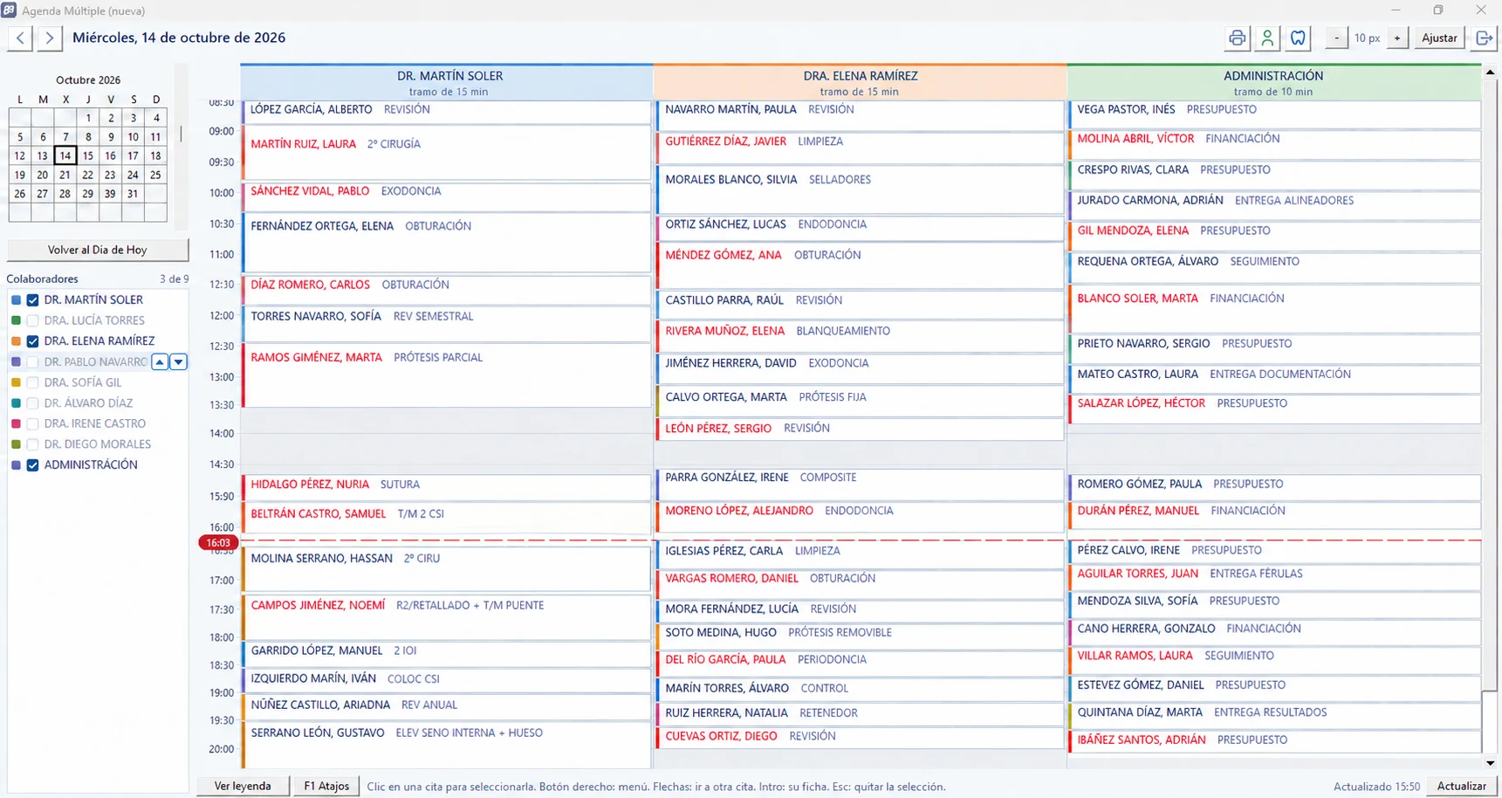Open F1 Atajos shortcuts button
The height and width of the screenshot is (798, 1502).
(326, 786)
